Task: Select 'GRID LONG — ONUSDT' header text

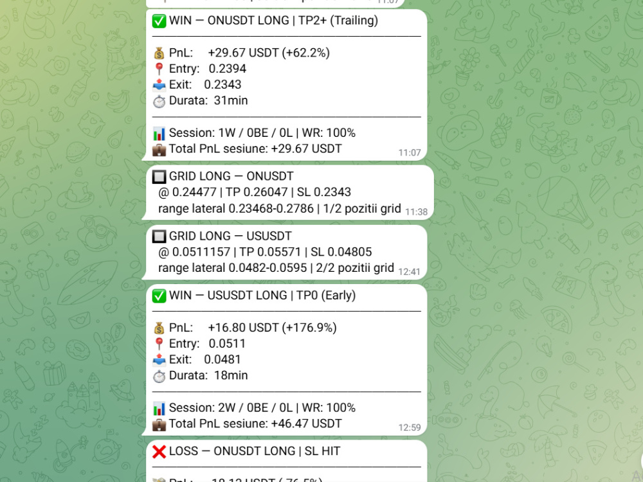Action: pos(231,176)
